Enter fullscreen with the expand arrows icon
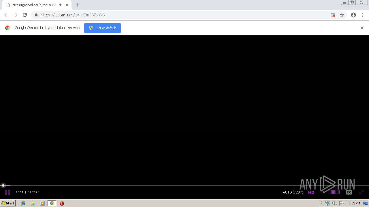Screen dimensions: 369x207 [362, 192]
